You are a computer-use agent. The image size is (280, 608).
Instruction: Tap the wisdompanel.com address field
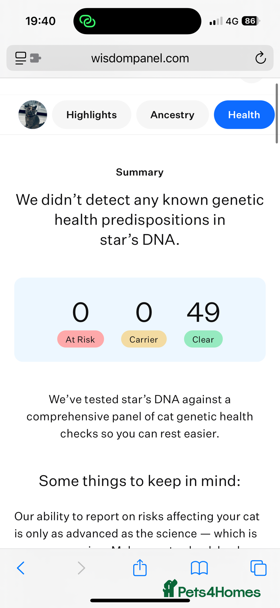click(x=140, y=58)
